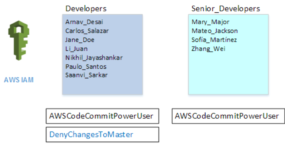Click AWSCodeCommitPowerUser policy under Developers
The width and height of the screenshot is (285, 144).
(x=102, y=116)
